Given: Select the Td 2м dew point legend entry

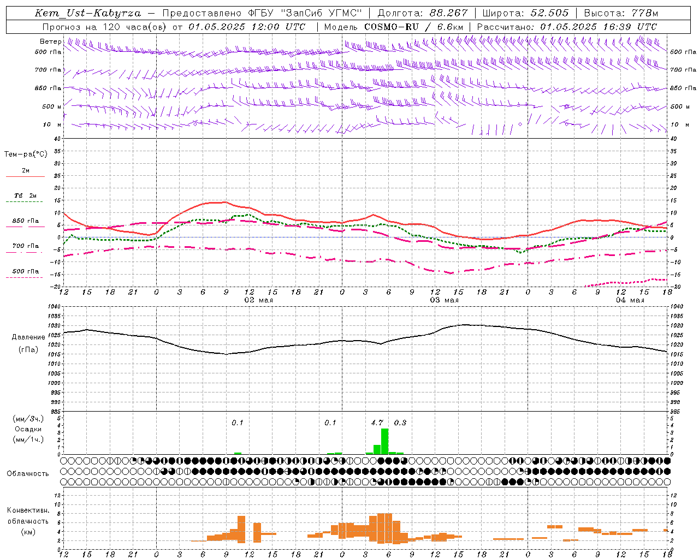Looking at the screenshot, I should [26, 195].
